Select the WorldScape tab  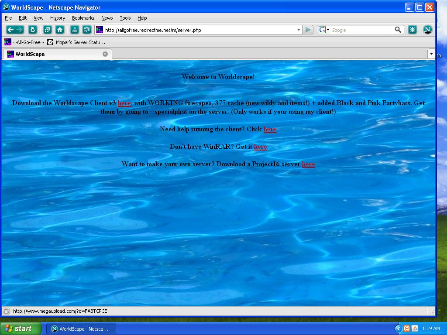(x=57, y=54)
